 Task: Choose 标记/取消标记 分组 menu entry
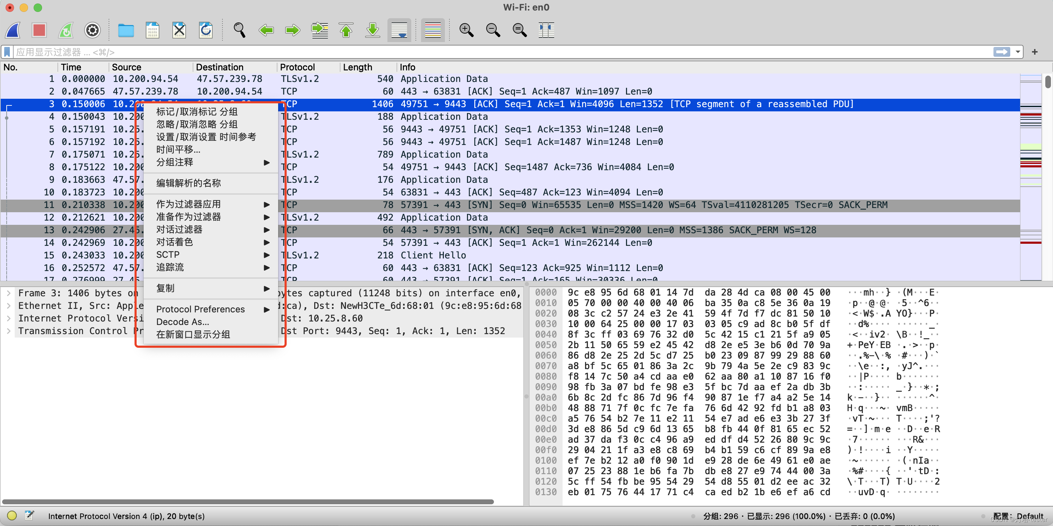211,112
